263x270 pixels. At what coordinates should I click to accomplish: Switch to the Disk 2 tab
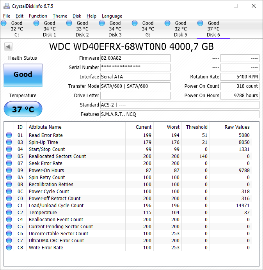click(x=82, y=29)
